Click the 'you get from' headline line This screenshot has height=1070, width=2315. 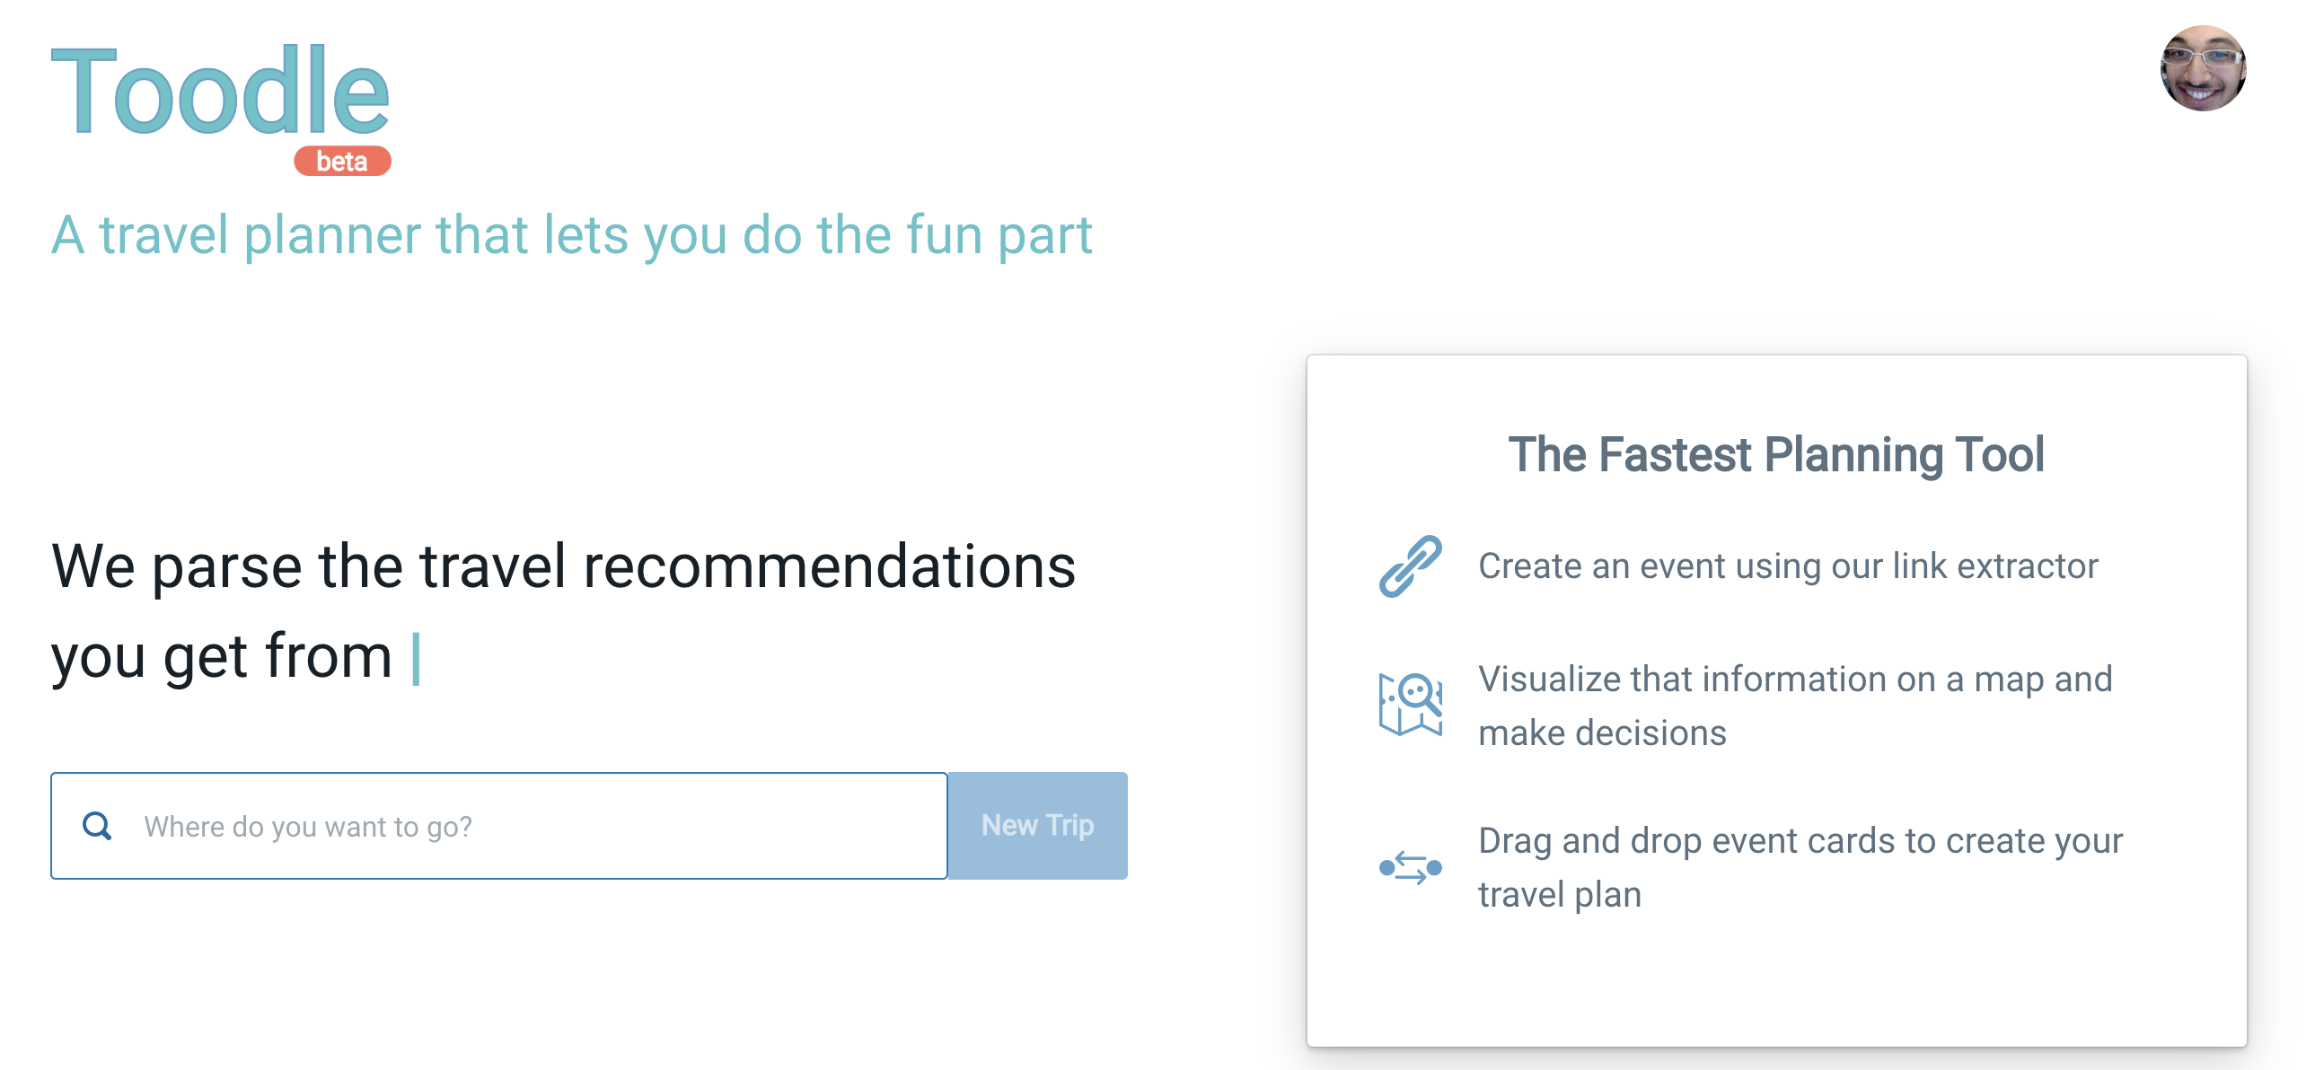[221, 657]
